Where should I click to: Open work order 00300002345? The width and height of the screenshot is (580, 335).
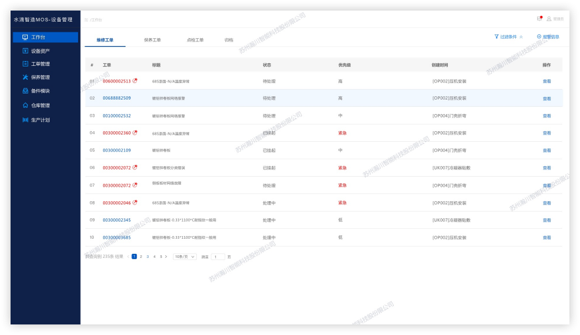click(117, 220)
